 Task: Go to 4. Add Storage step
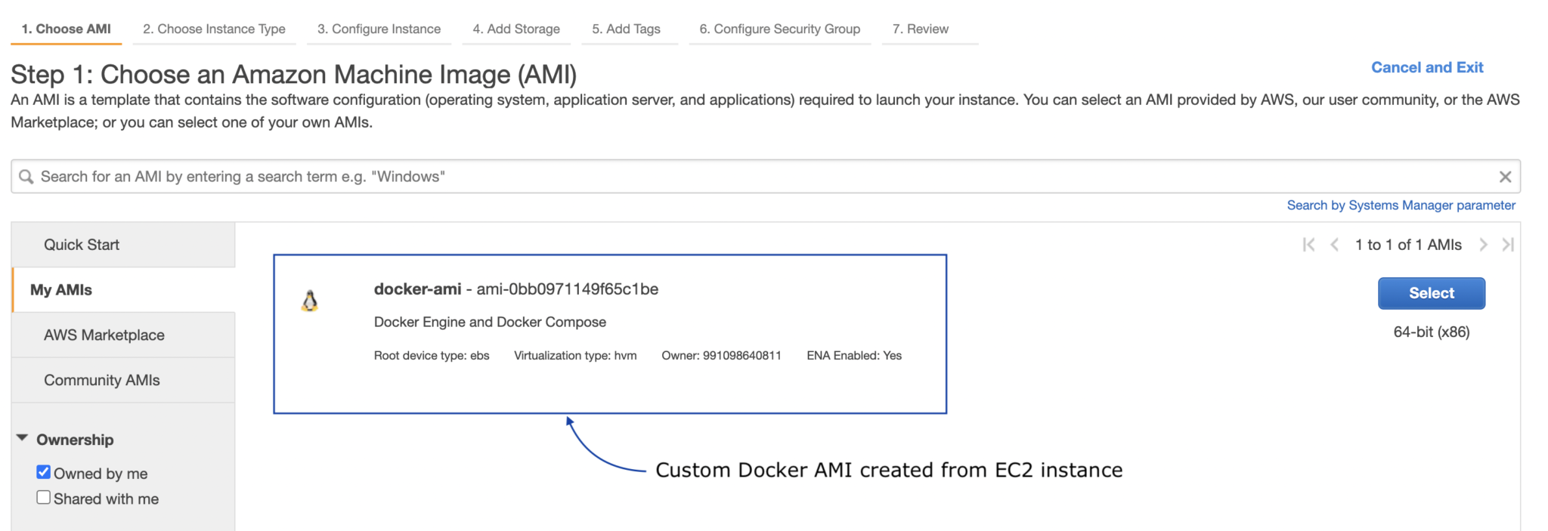tap(516, 29)
